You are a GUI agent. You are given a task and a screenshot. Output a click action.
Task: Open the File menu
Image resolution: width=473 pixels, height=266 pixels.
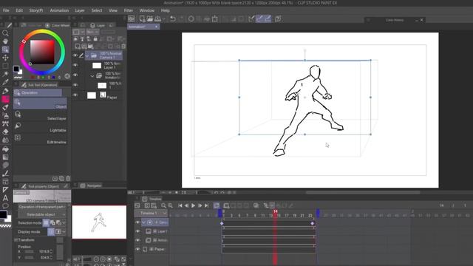[x=6, y=10]
